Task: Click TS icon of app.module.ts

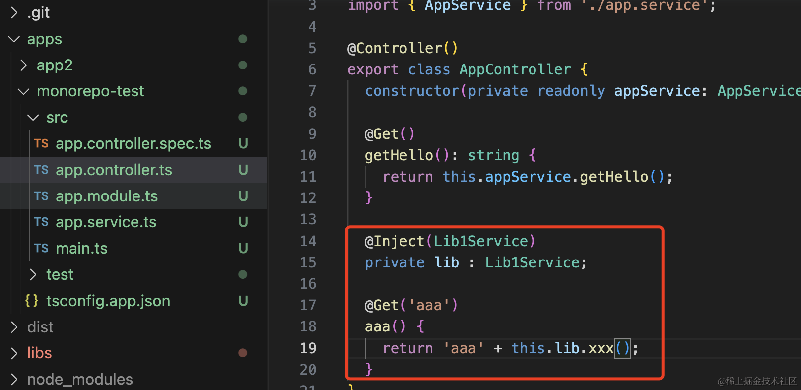Action: point(41,196)
